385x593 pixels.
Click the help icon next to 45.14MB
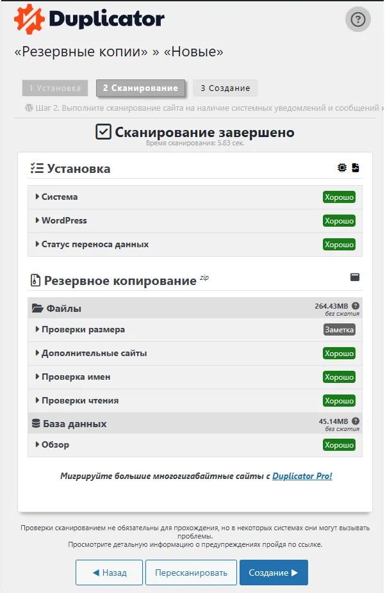pyautogui.click(x=356, y=421)
